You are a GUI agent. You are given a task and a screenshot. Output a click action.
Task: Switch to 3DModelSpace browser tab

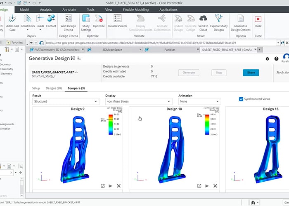tap(112, 50)
